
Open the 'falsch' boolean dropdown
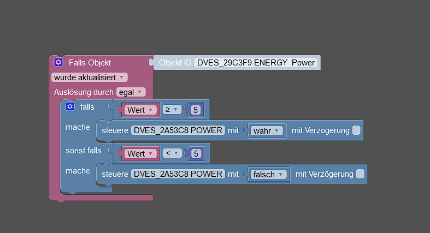point(268,175)
